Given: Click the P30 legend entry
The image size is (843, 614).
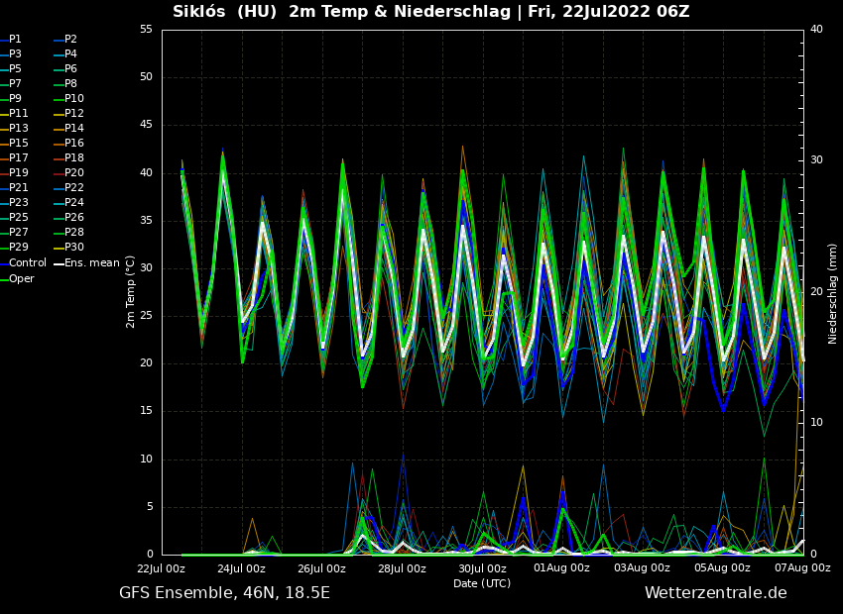Looking at the screenshot, I should (73, 248).
